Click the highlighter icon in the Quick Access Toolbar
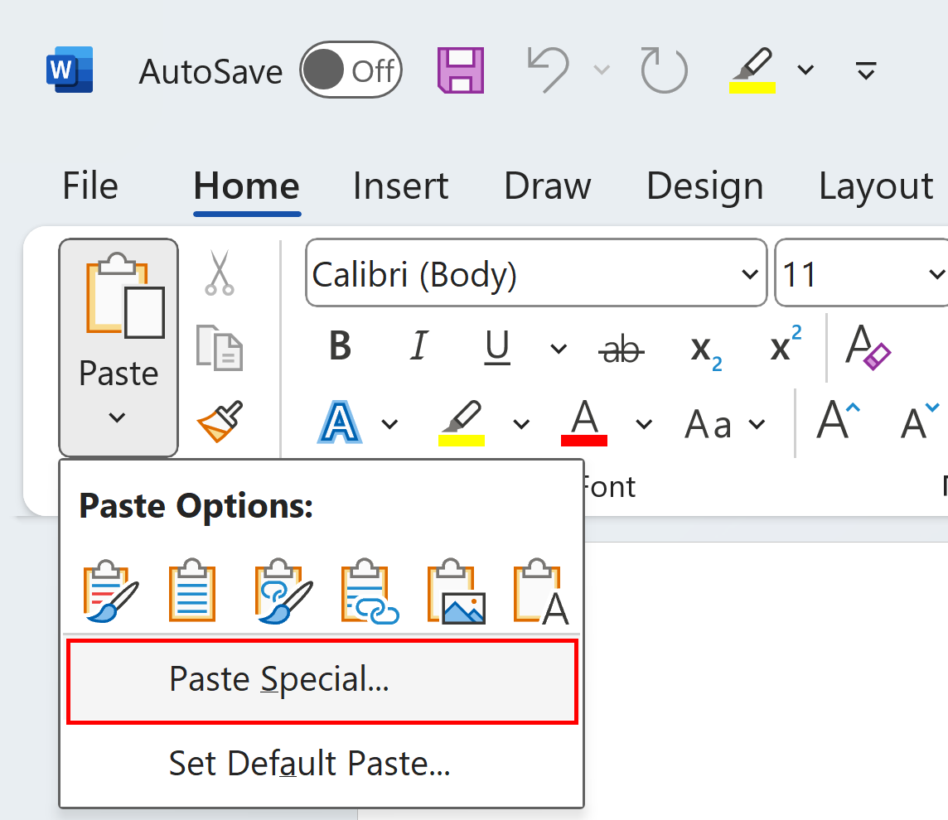Viewport: 948px width, 820px height. coord(752,70)
